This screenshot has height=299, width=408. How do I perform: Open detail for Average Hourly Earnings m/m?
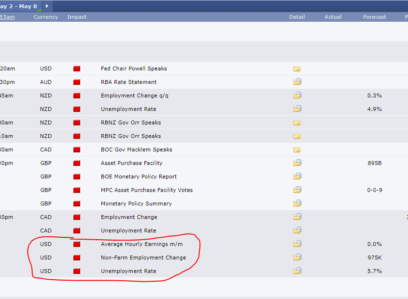pyautogui.click(x=297, y=244)
